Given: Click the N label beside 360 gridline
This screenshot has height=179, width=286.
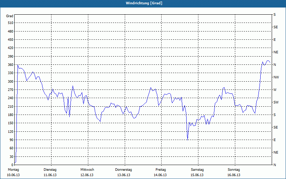Looking at the screenshot, I should coord(275,65).
